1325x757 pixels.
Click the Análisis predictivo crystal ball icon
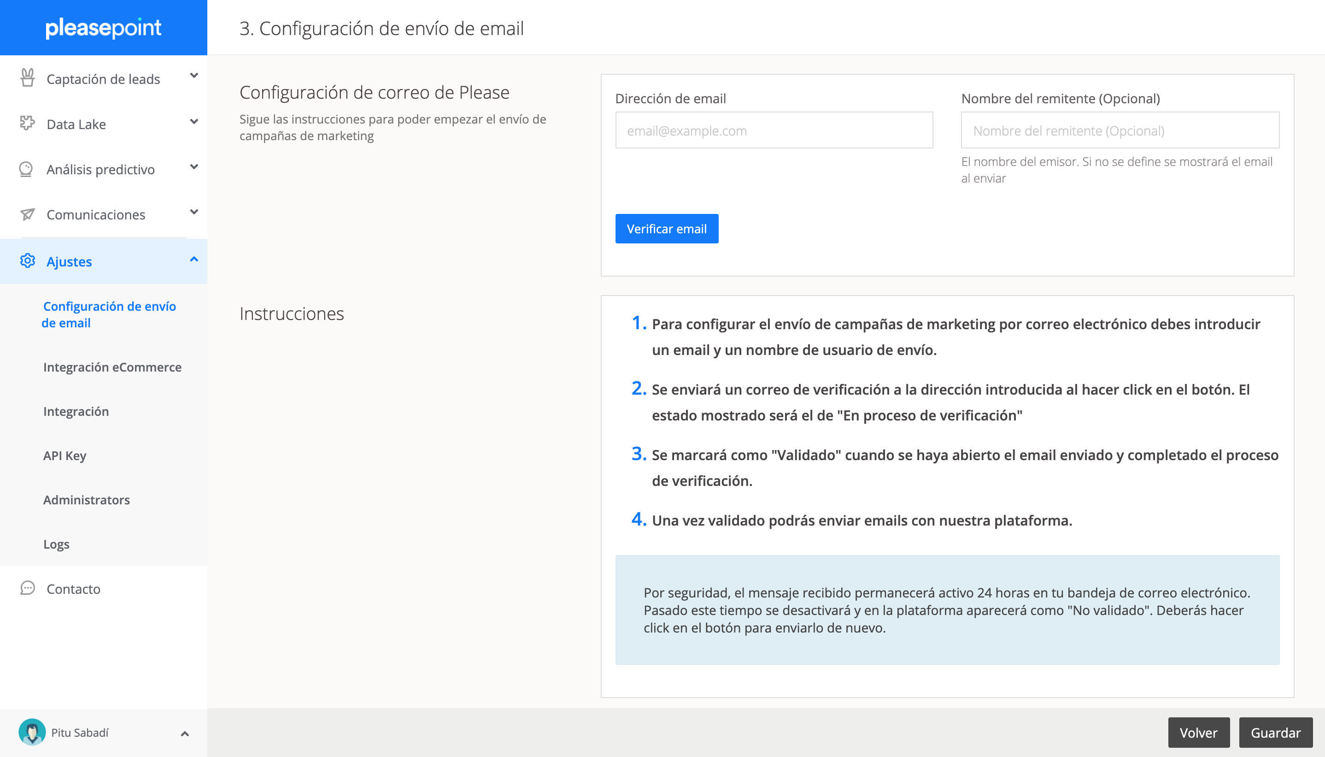pyautogui.click(x=26, y=169)
